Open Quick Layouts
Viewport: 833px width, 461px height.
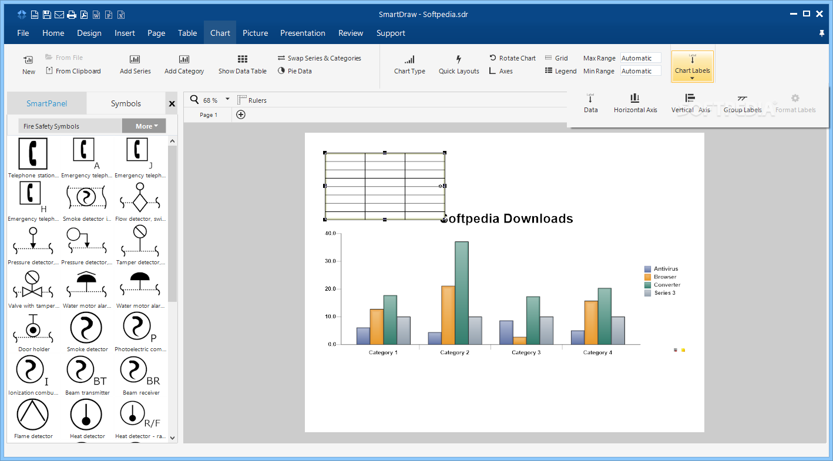tap(459, 65)
